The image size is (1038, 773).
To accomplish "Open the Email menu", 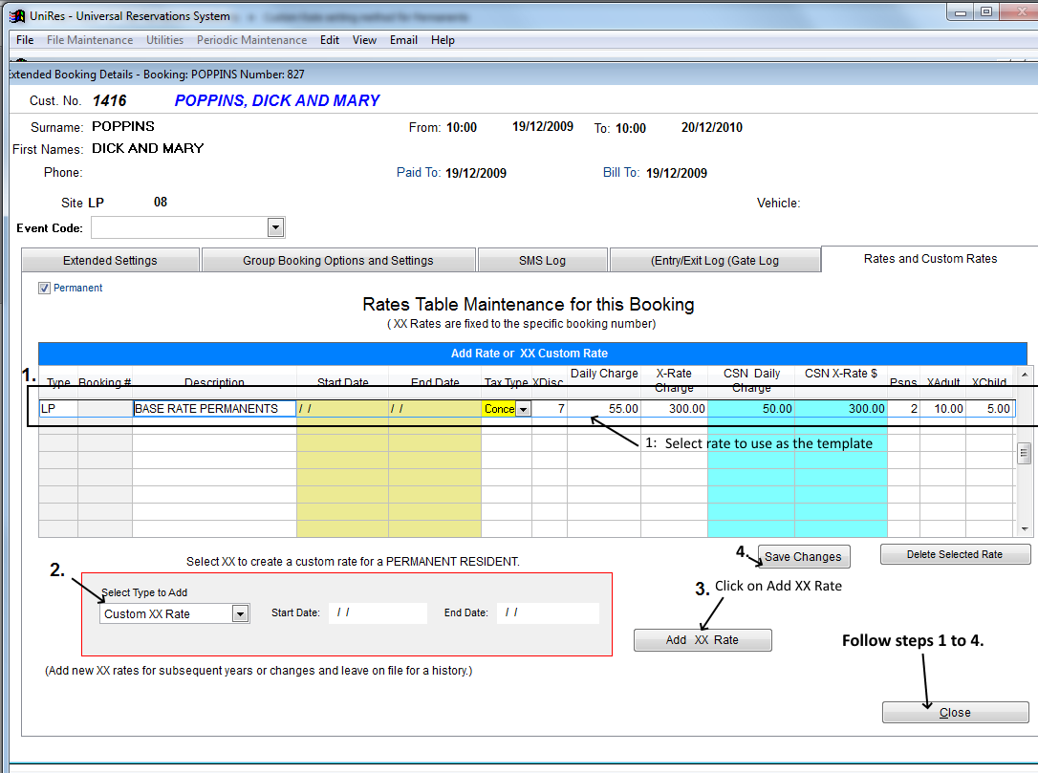I will point(403,40).
